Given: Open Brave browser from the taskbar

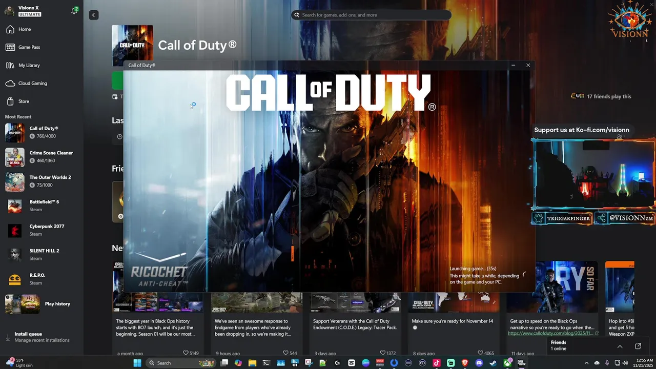Looking at the screenshot, I should tap(464, 363).
